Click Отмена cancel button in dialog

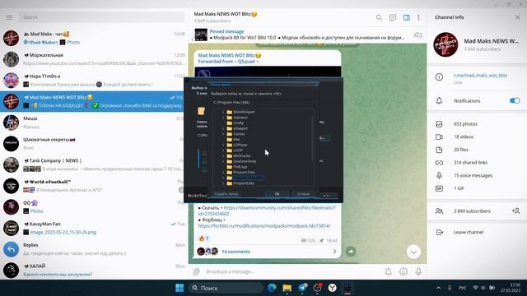click(x=303, y=194)
